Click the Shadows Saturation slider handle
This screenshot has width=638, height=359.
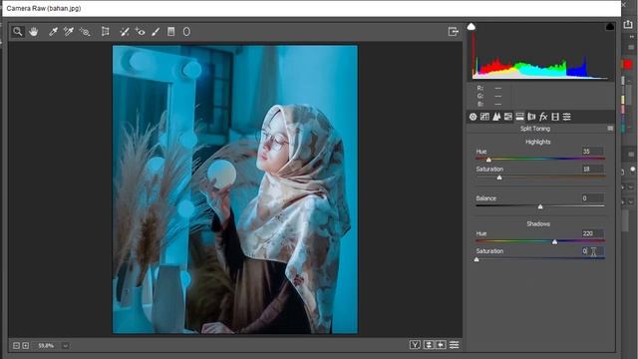pos(477,259)
